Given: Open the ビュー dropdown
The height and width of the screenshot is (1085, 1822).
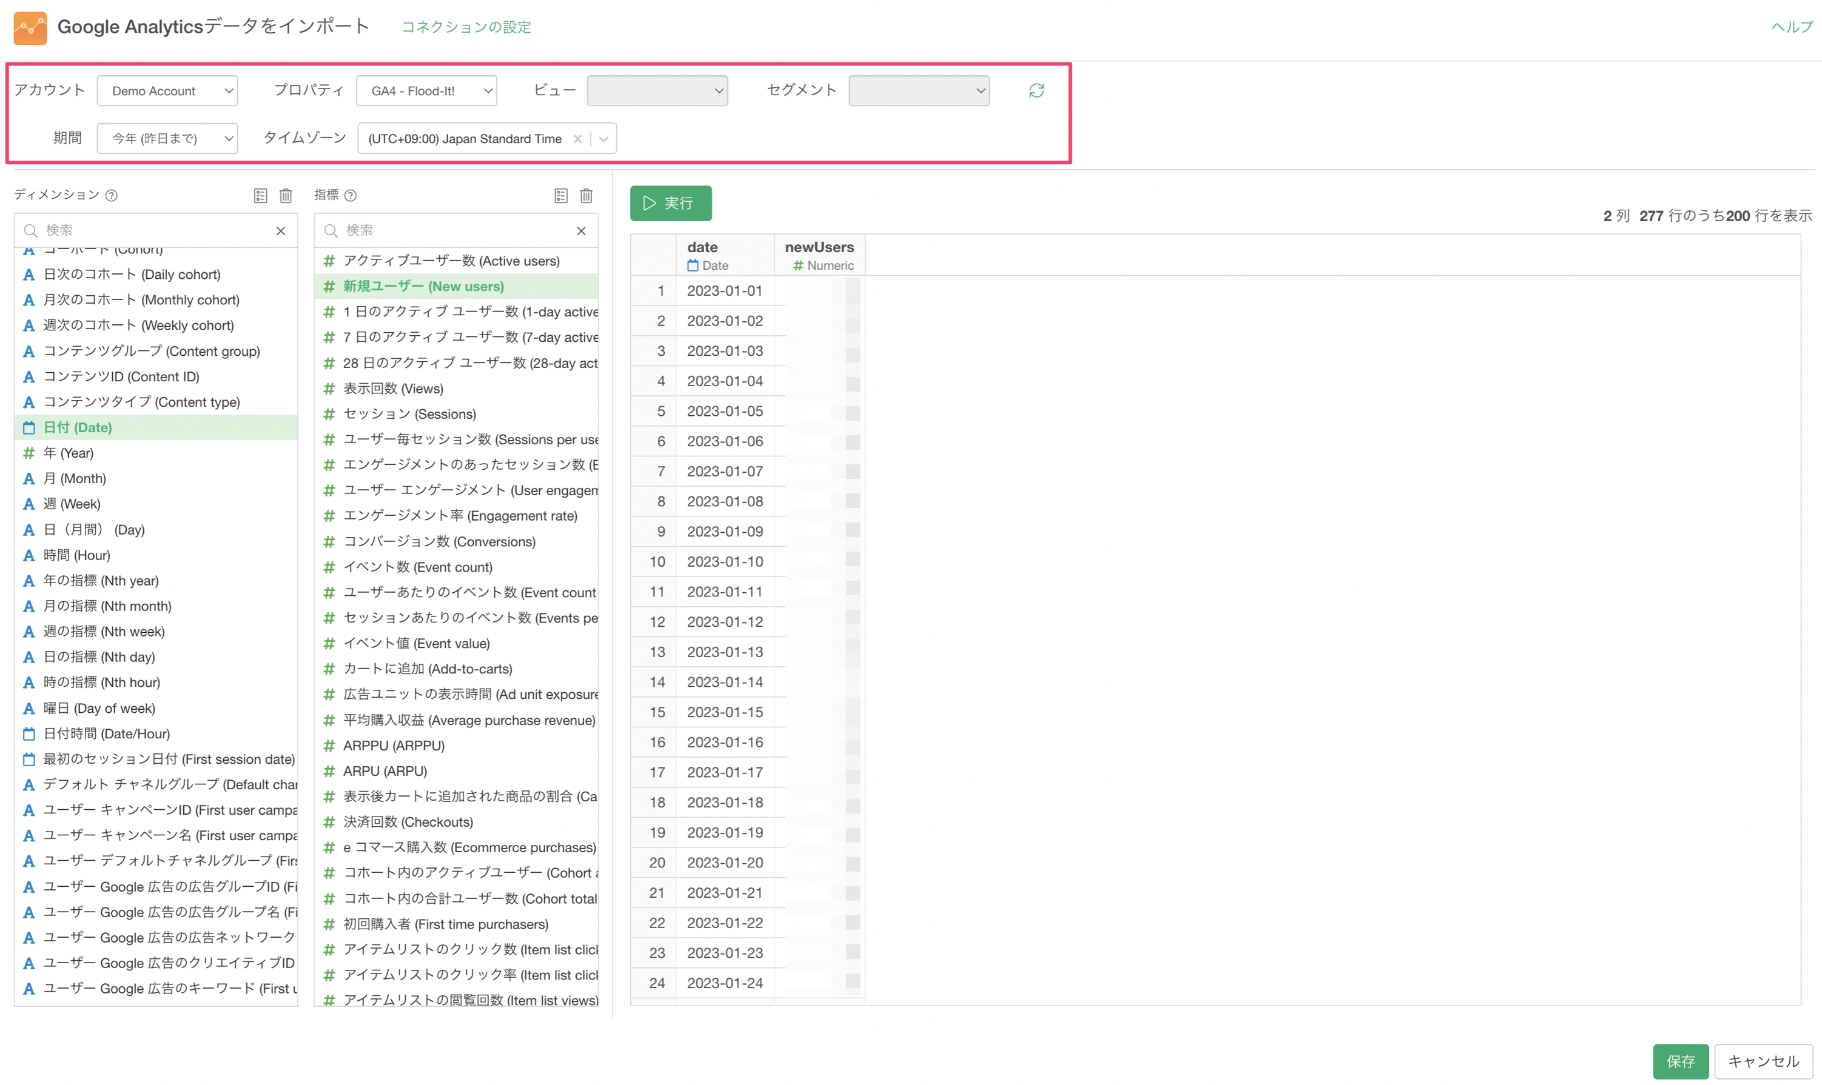Looking at the screenshot, I should point(657,91).
